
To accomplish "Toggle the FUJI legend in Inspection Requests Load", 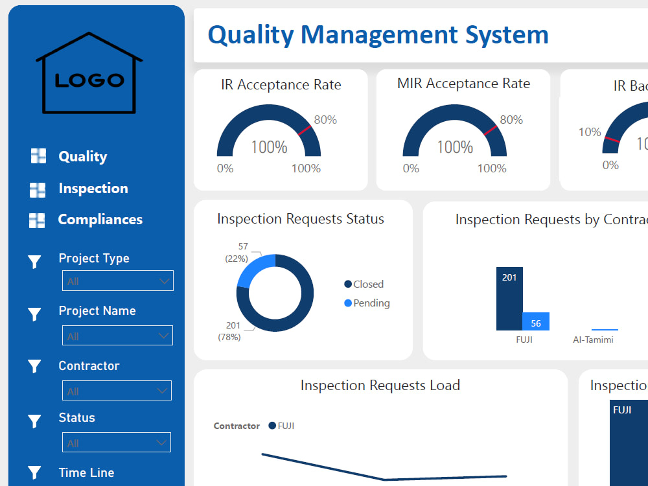I will click(281, 426).
